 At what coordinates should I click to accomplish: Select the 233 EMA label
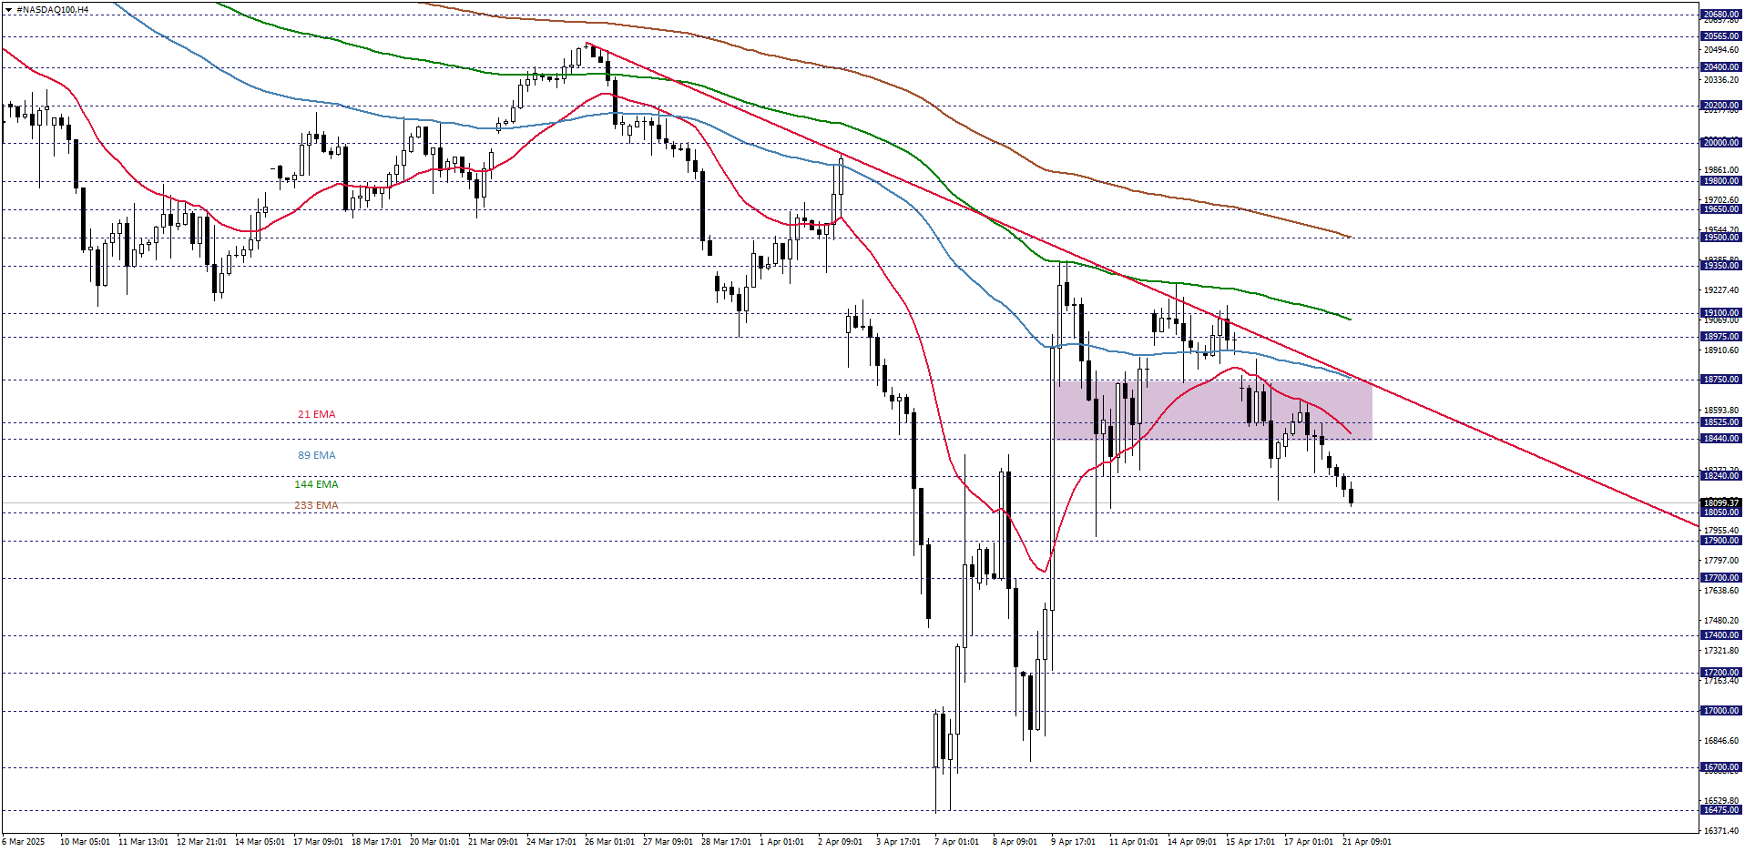coord(316,506)
